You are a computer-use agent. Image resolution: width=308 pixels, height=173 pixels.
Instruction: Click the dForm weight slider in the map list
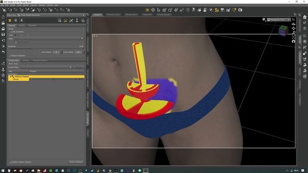tap(53, 79)
